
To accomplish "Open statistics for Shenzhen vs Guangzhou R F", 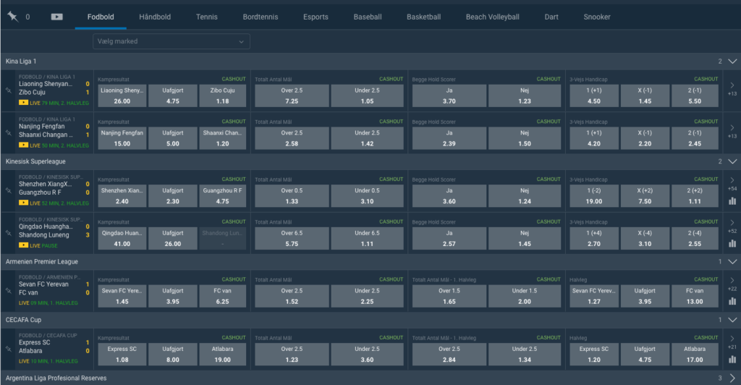I will (x=732, y=200).
